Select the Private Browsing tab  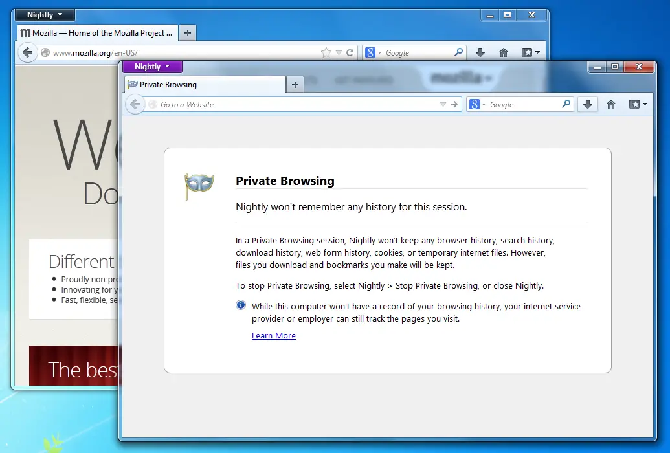click(205, 85)
